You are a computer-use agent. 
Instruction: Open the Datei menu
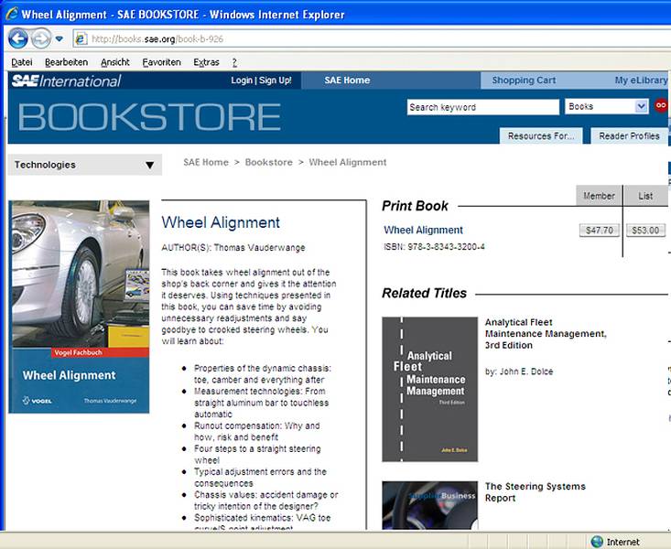(22, 62)
